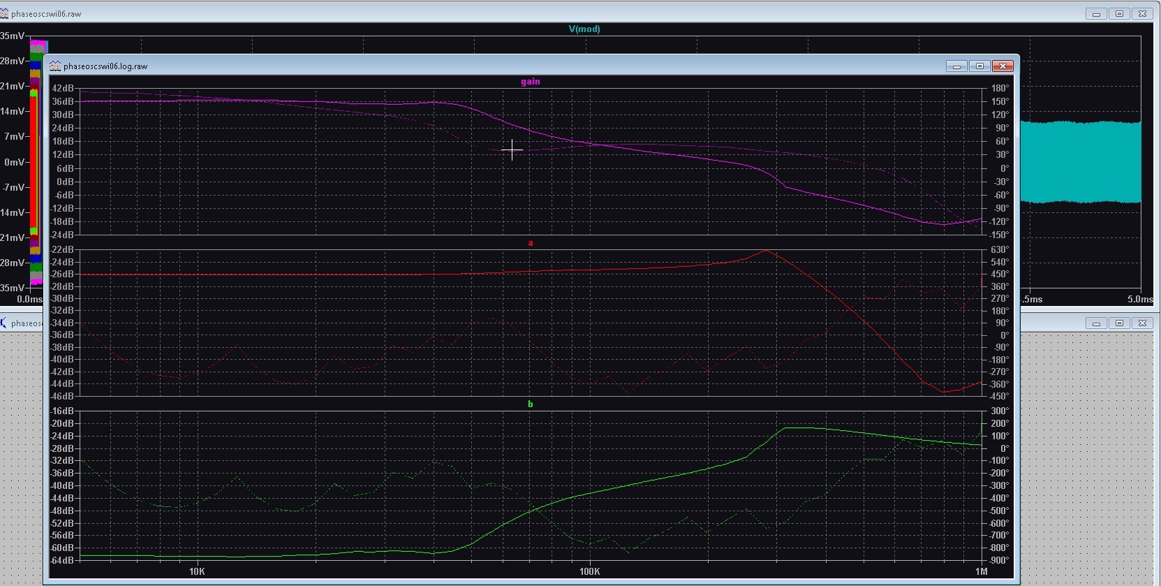Minimize the phaseoscswi06.raw waveform window
1161x586 pixels.
(x=1096, y=13)
